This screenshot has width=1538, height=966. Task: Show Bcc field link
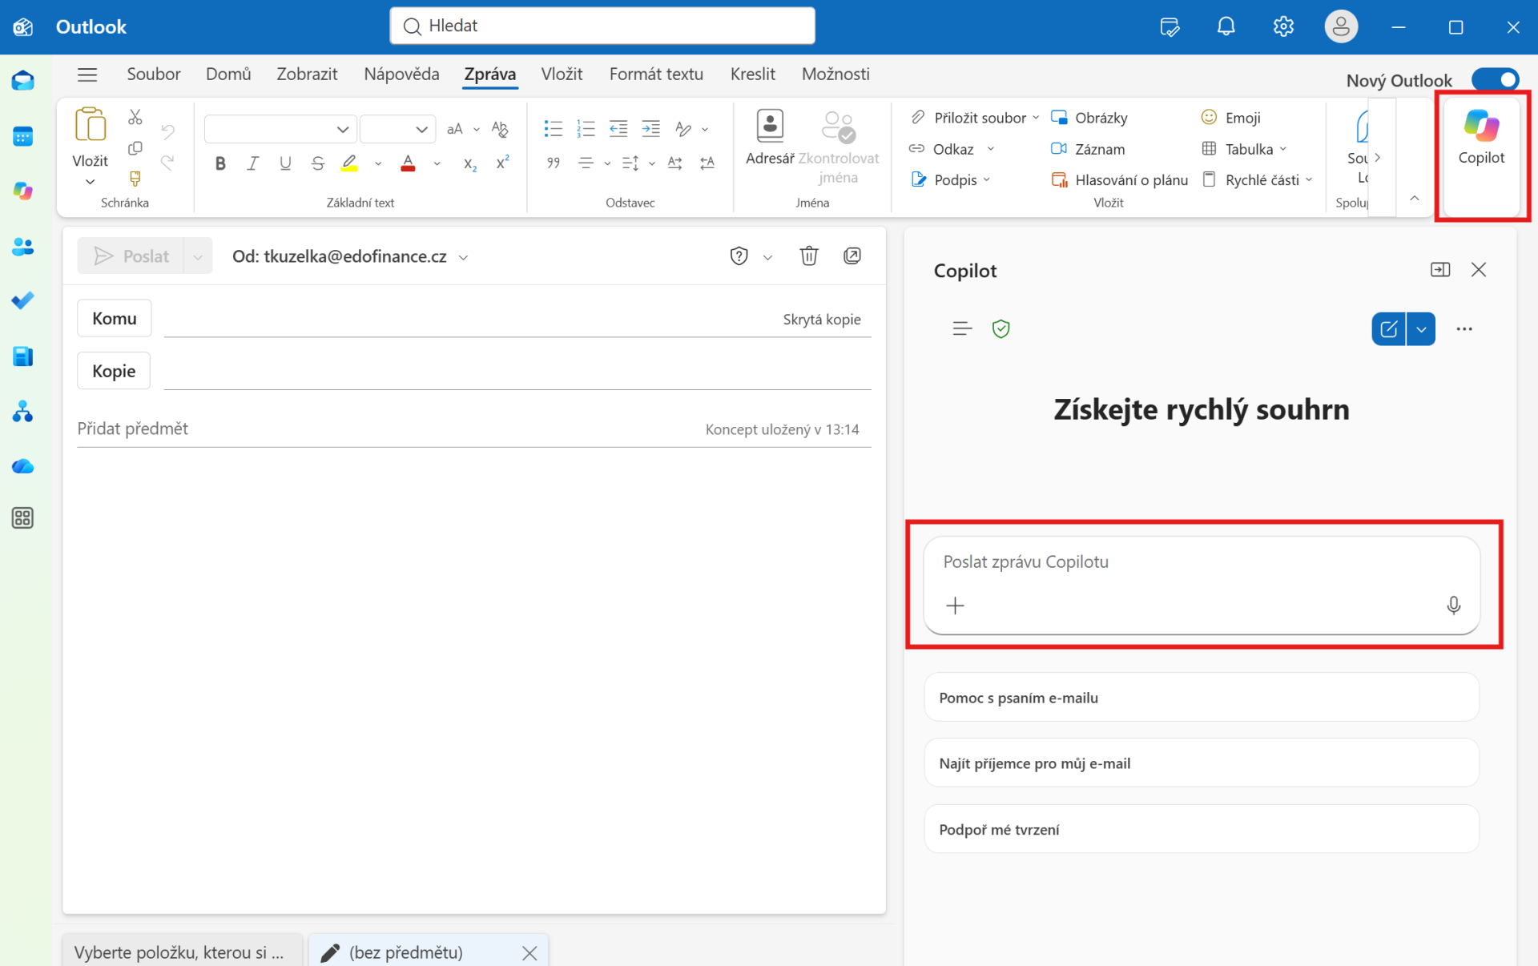822,319
